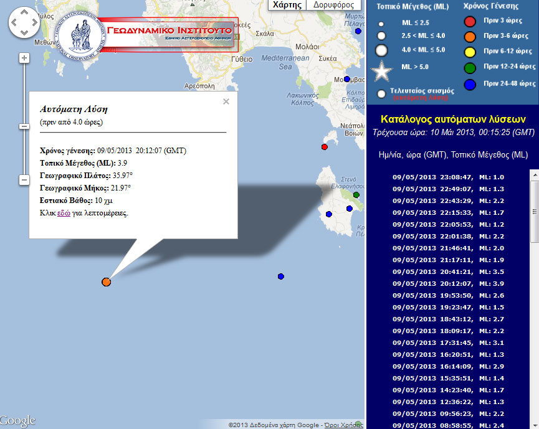Open the εδώ details link

tap(63, 213)
